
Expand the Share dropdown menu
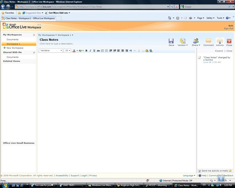pos(196,42)
